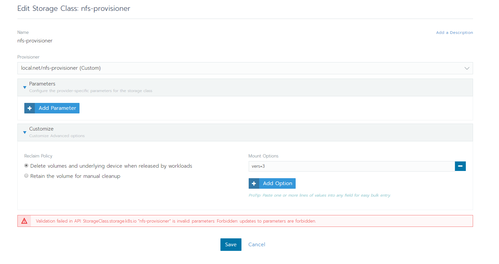Click plus icon on Add Option button
This screenshot has height=264, width=499.
[254, 183]
